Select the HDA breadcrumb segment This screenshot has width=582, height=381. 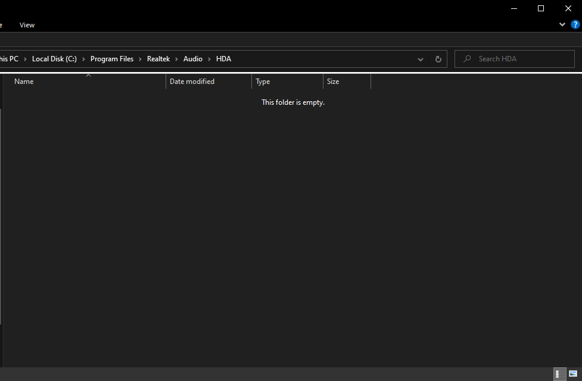pyautogui.click(x=223, y=59)
